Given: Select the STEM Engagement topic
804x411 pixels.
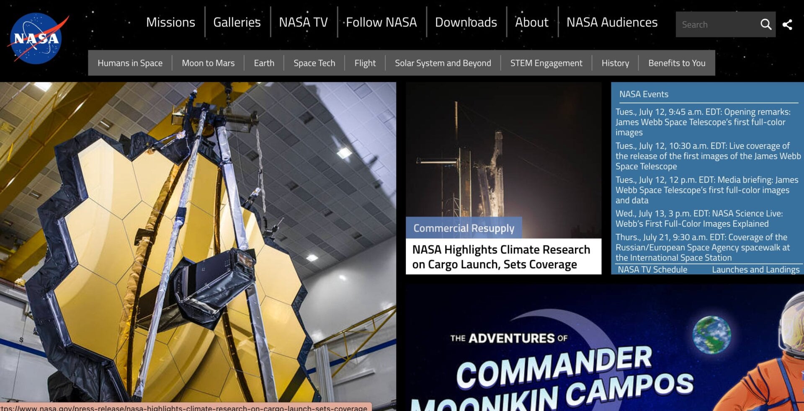Looking at the screenshot, I should (x=546, y=63).
